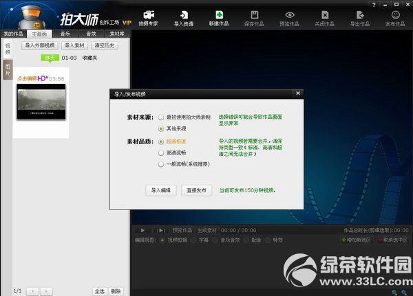Select 图片 vertical side tab
The image size is (413, 296).
pos(8,69)
